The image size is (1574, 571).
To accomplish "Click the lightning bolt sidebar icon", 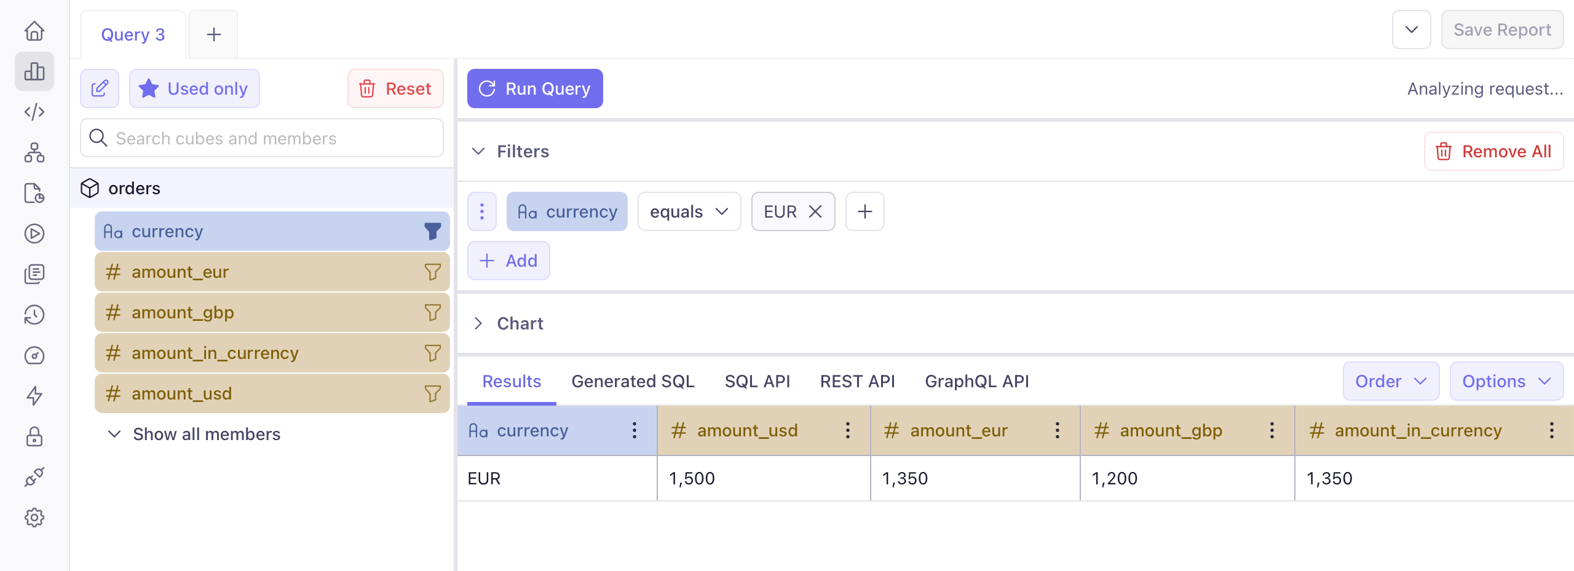I will click(34, 396).
